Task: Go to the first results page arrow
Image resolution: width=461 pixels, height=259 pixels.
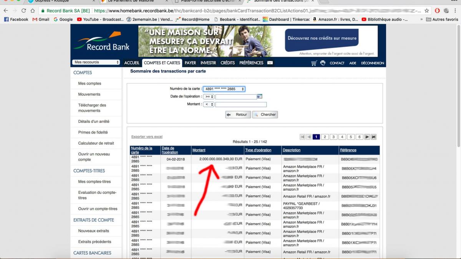Action: point(302,137)
